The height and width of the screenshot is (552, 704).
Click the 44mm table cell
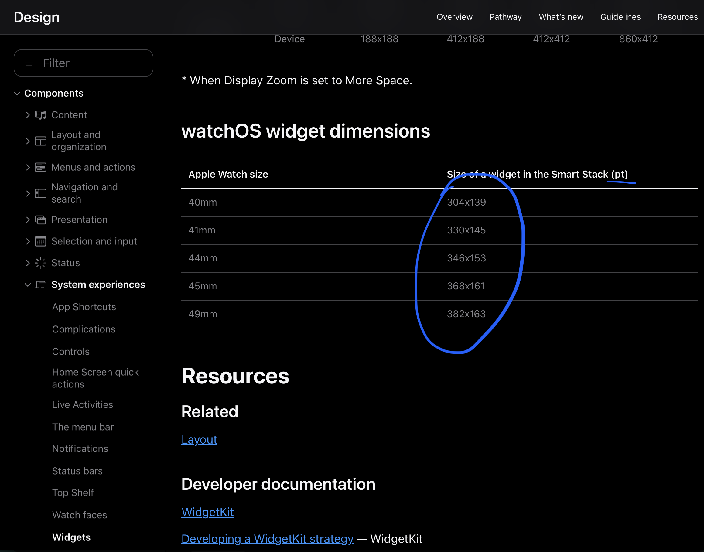pos(203,258)
